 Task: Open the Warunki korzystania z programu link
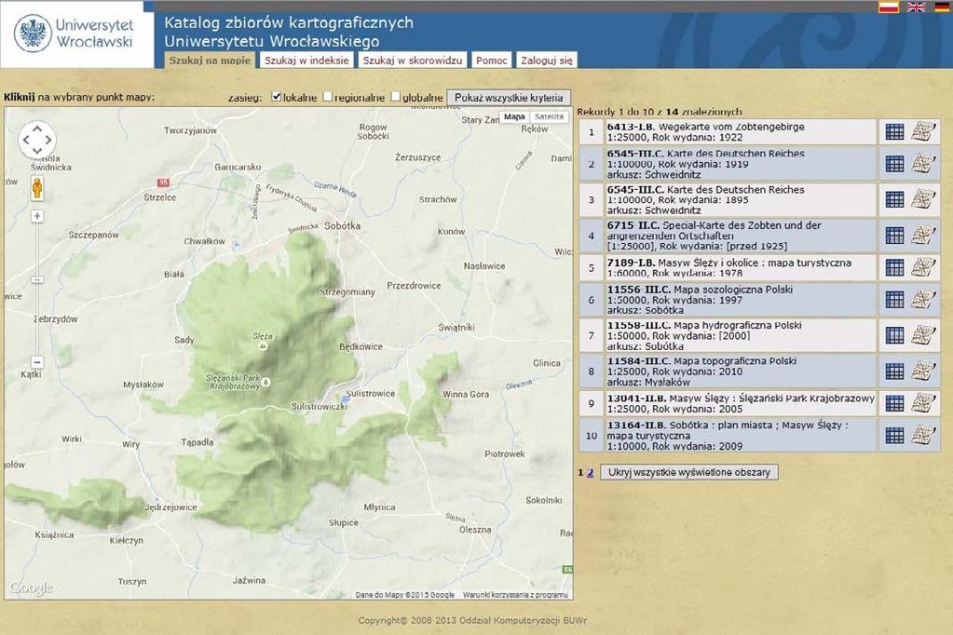tap(515, 595)
